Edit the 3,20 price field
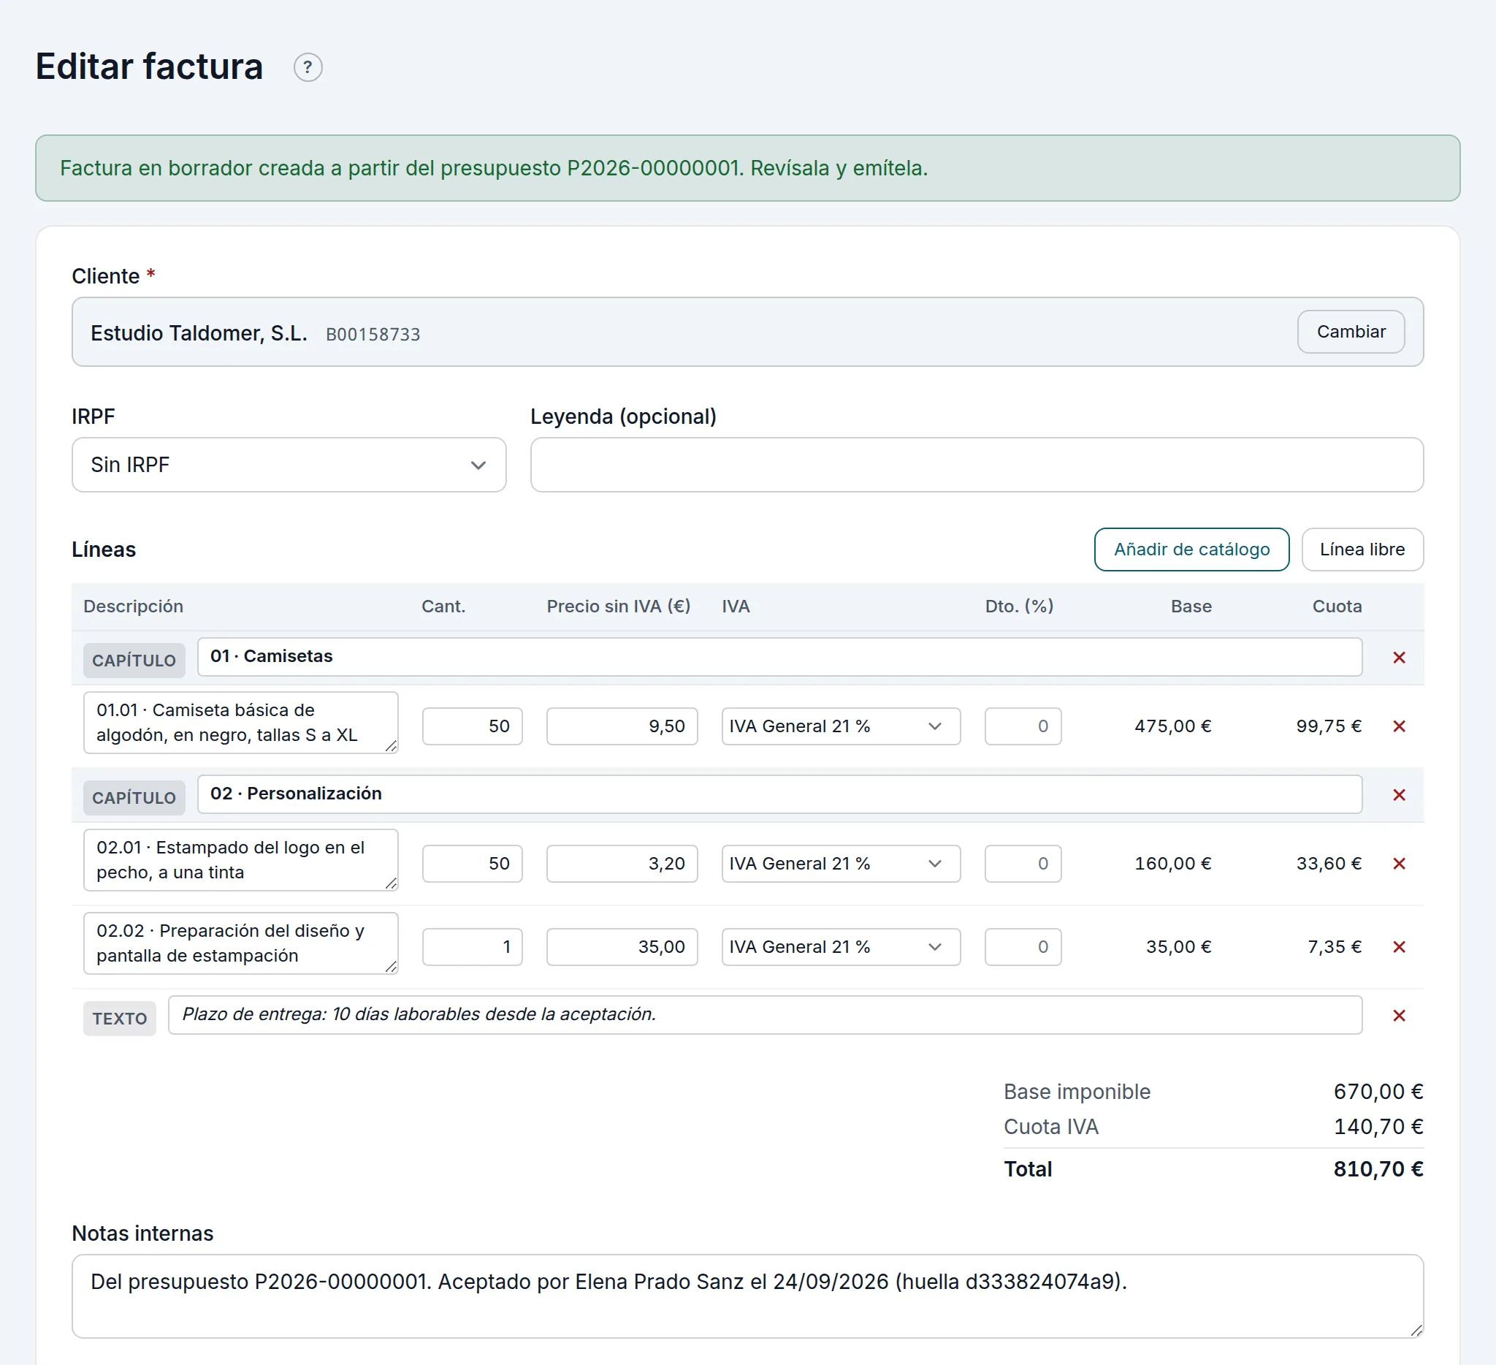This screenshot has width=1496, height=1365. tap(622, 863)
